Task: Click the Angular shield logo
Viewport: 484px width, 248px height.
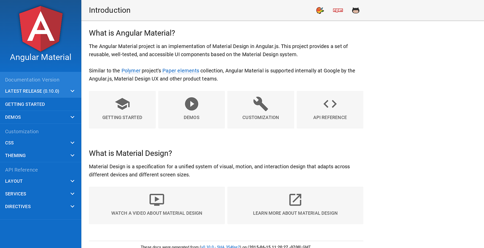Action: click(41, 29)
